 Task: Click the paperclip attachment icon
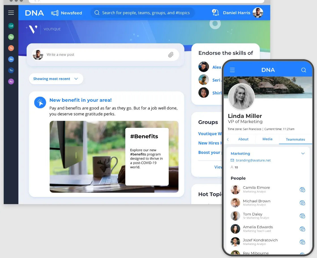(171, 55)
